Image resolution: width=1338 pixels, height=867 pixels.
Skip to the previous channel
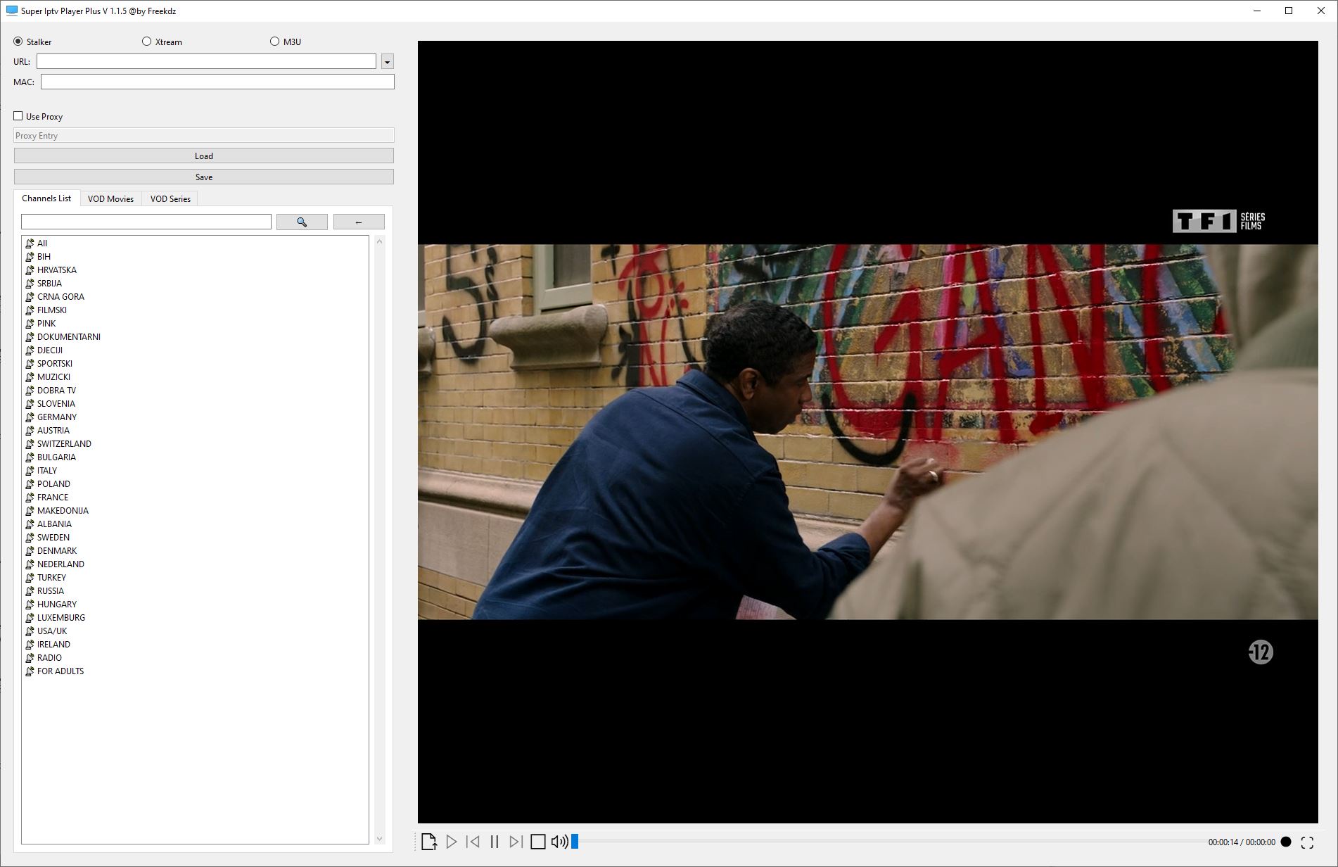[473, 842]
